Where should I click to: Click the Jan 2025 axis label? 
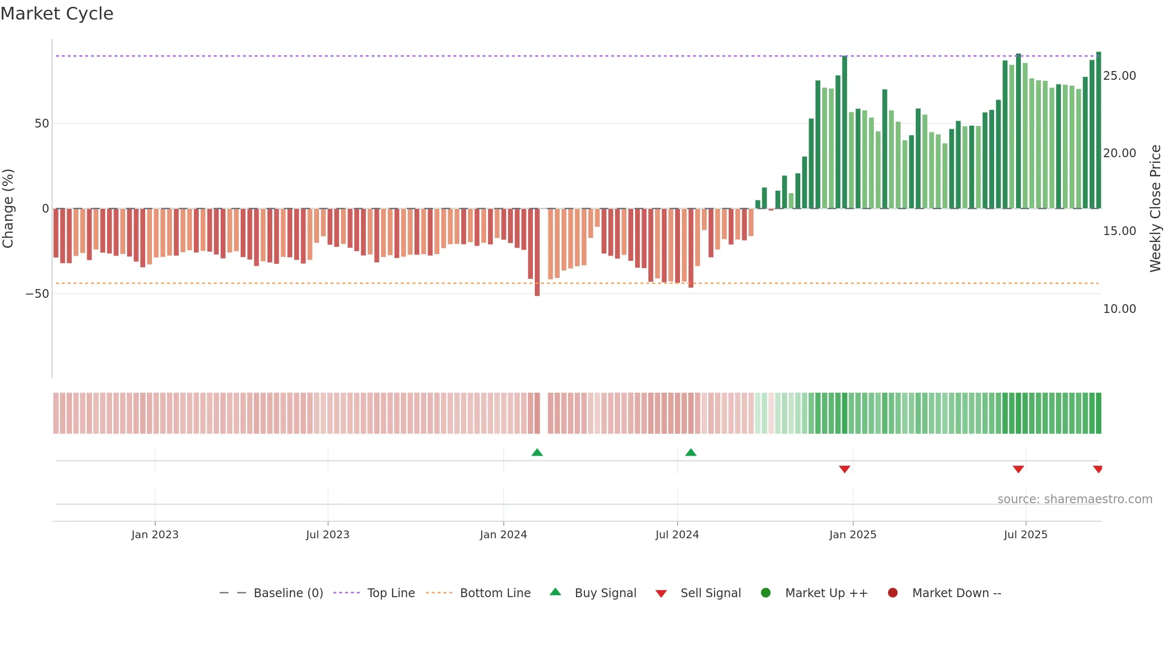tap(853, 534)
